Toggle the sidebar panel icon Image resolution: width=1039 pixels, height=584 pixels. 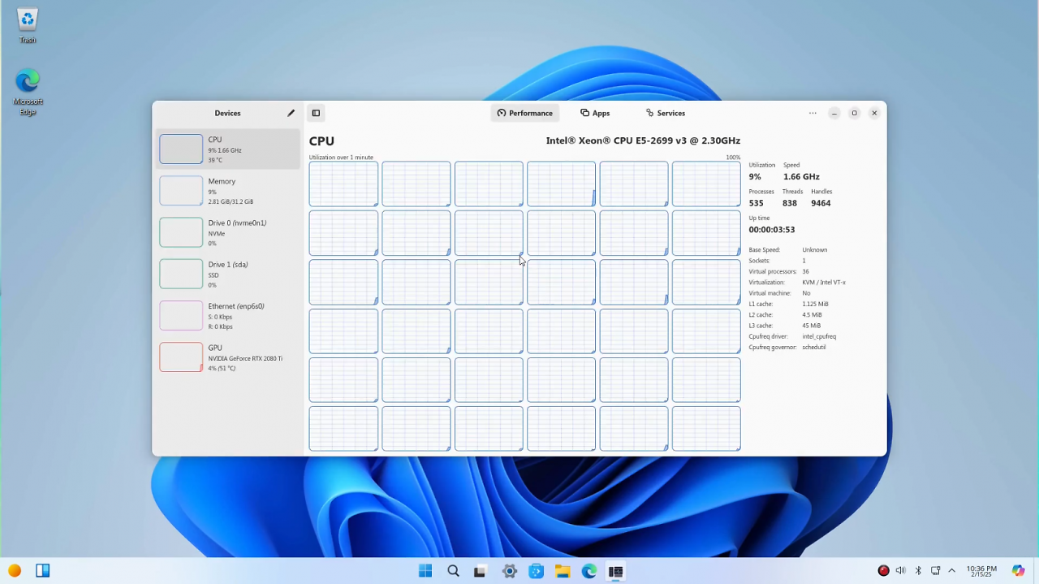pos(316,113)
